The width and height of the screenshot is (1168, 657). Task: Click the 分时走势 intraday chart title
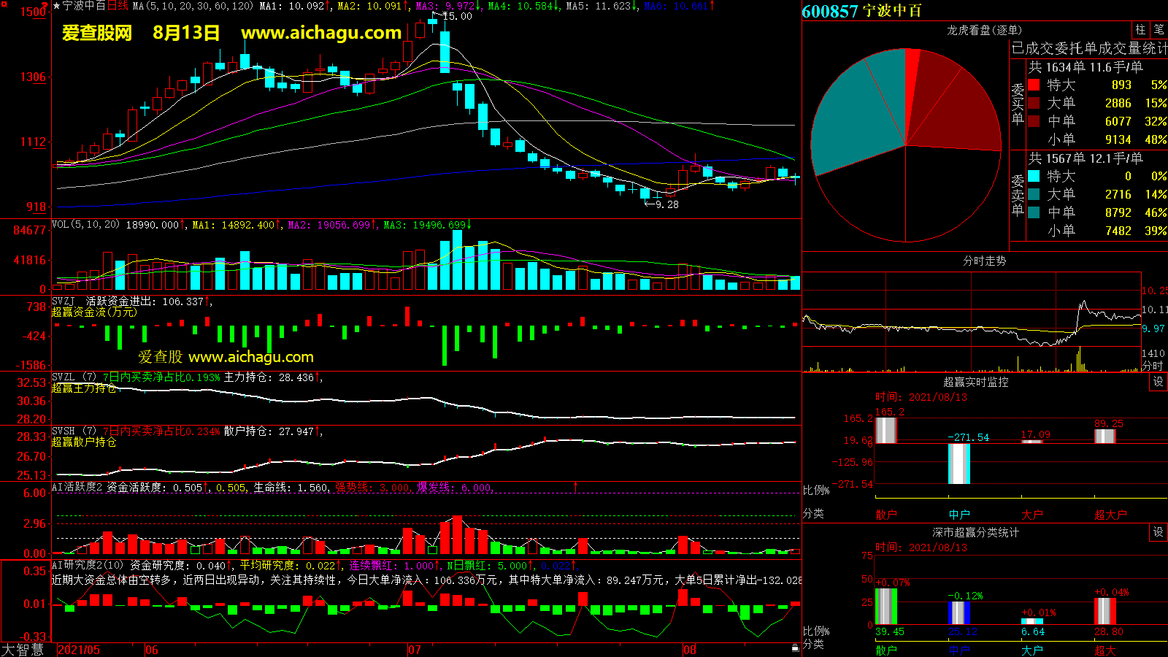click(984, 261)
